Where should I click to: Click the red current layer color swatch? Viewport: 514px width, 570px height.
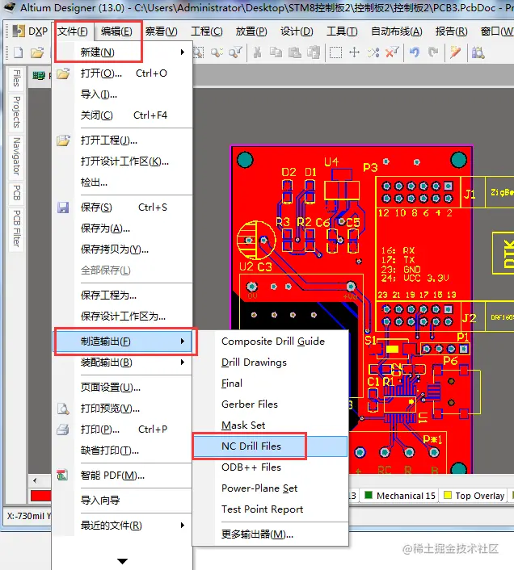[40, 496]
